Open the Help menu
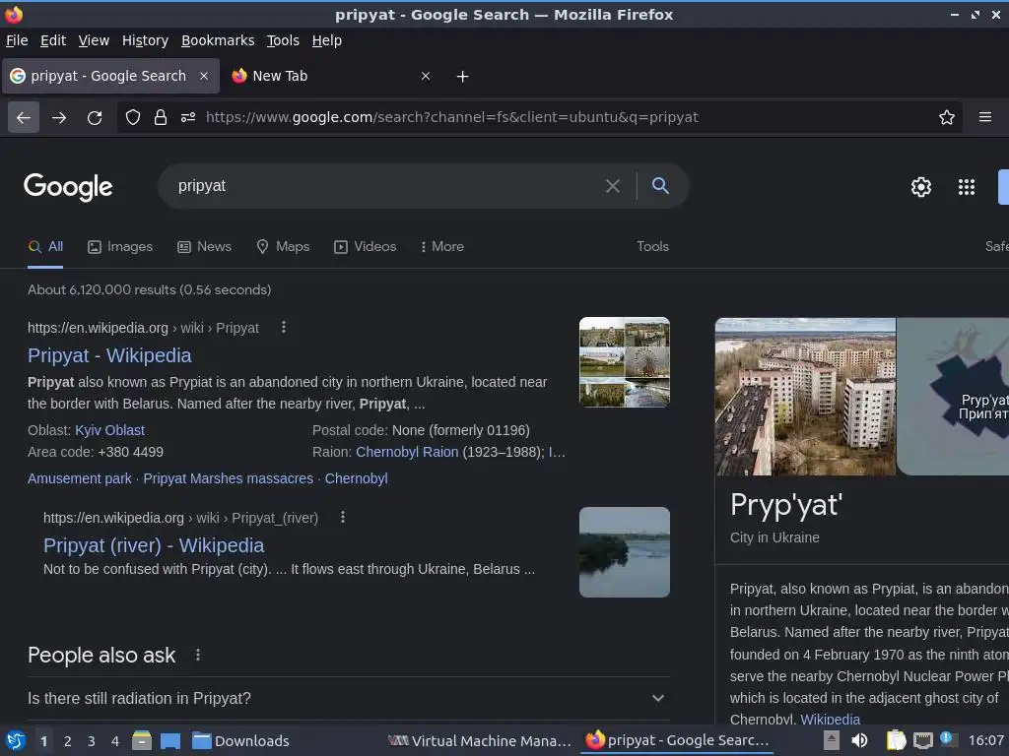Viewport: 1009px width, 756px height. pyautogui.click(x=326, y=40)
